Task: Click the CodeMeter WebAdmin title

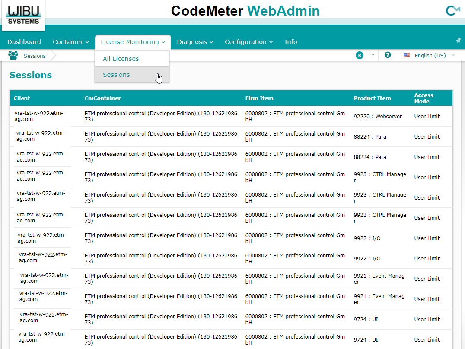Action: (x=245, y=11)
